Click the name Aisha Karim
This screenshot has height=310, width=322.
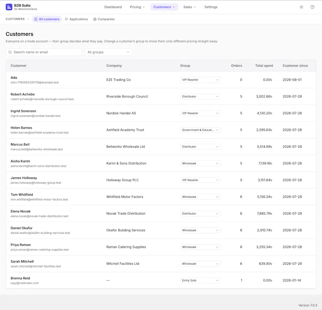21,161
